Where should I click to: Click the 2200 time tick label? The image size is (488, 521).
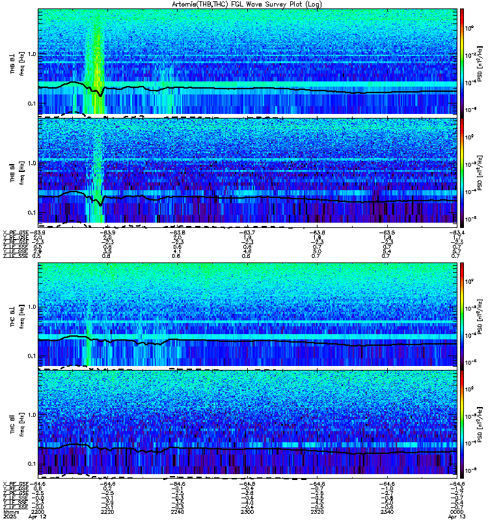click(x=38, y=512)
